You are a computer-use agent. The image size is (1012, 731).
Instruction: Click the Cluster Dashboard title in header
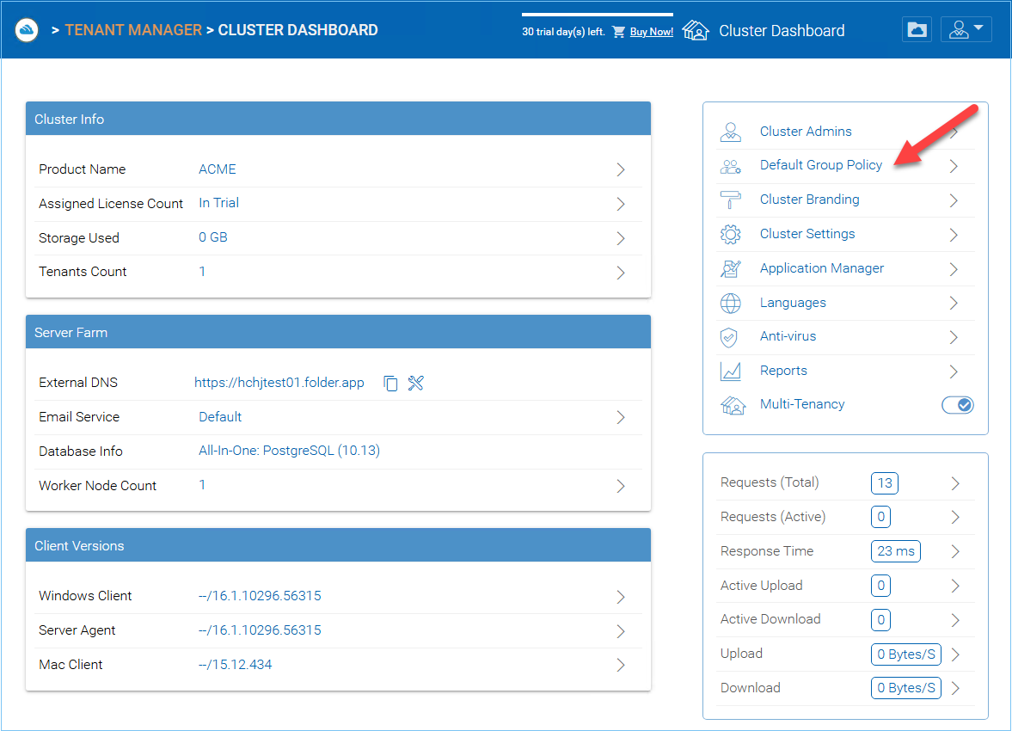[782, 30]
